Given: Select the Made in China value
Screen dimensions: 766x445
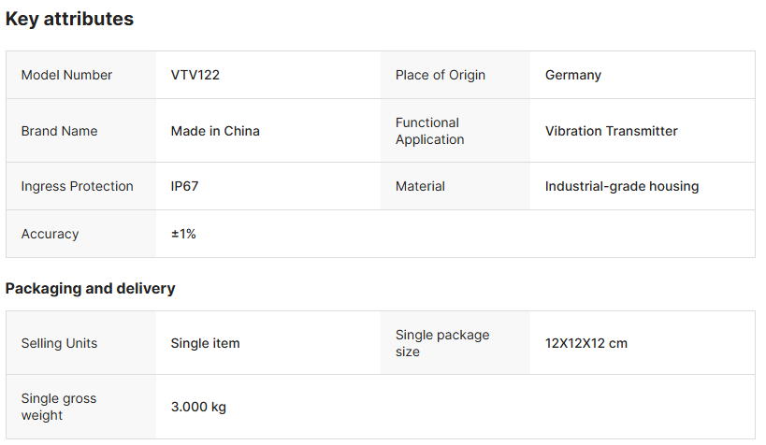Looking at the screenshot, I should click(x=215, y=131).
